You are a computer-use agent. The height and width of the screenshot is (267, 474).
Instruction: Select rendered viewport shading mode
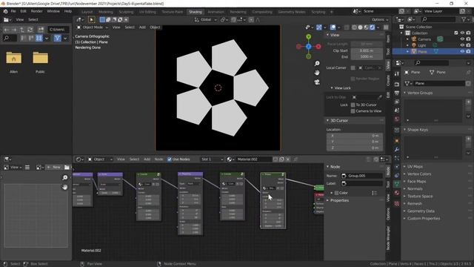click(x=372, y=27)
